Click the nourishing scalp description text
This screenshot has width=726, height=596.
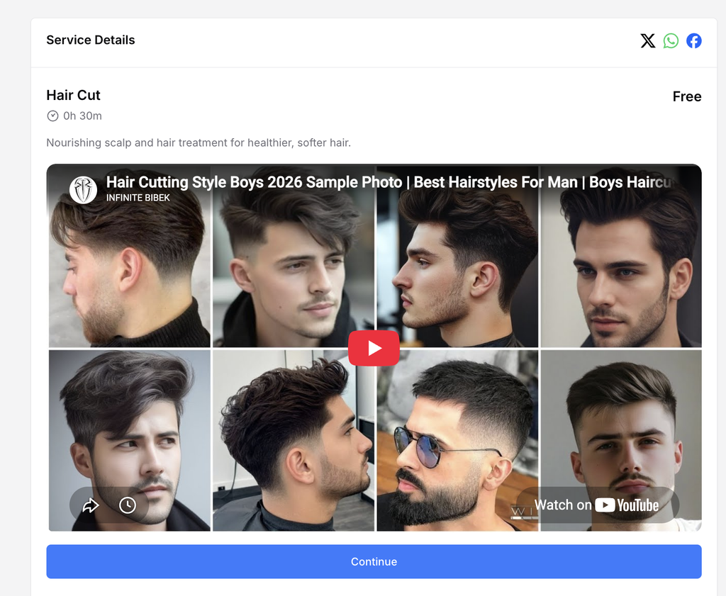tap(199, 142)
